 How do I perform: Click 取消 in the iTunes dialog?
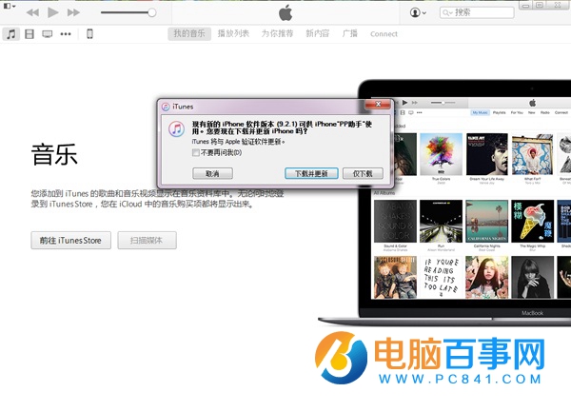coord(212,173)
